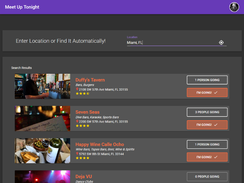
Task: View 1 person going to Happy Wine
Action: pyautogui.click(x=207, y=145)
